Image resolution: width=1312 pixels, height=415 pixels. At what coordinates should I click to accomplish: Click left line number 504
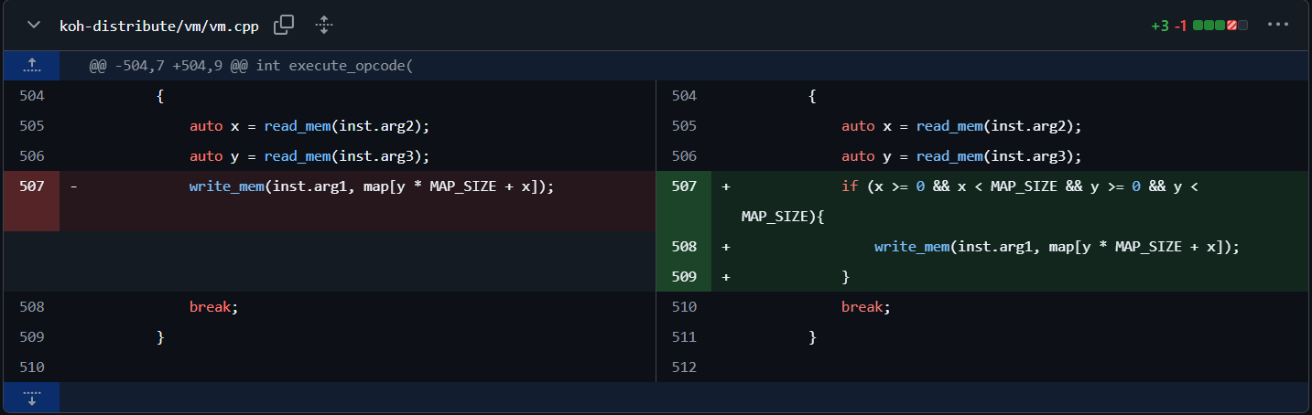pyautogui.click(x=31, y=96)
